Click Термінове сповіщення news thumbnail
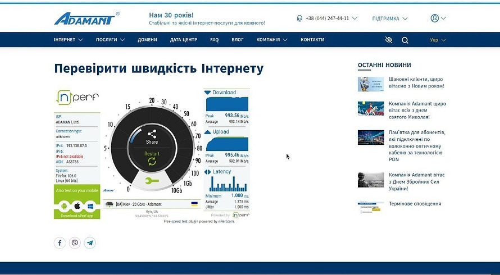The width and height of the screenshot is (500, 275). (x=371, y=208)
